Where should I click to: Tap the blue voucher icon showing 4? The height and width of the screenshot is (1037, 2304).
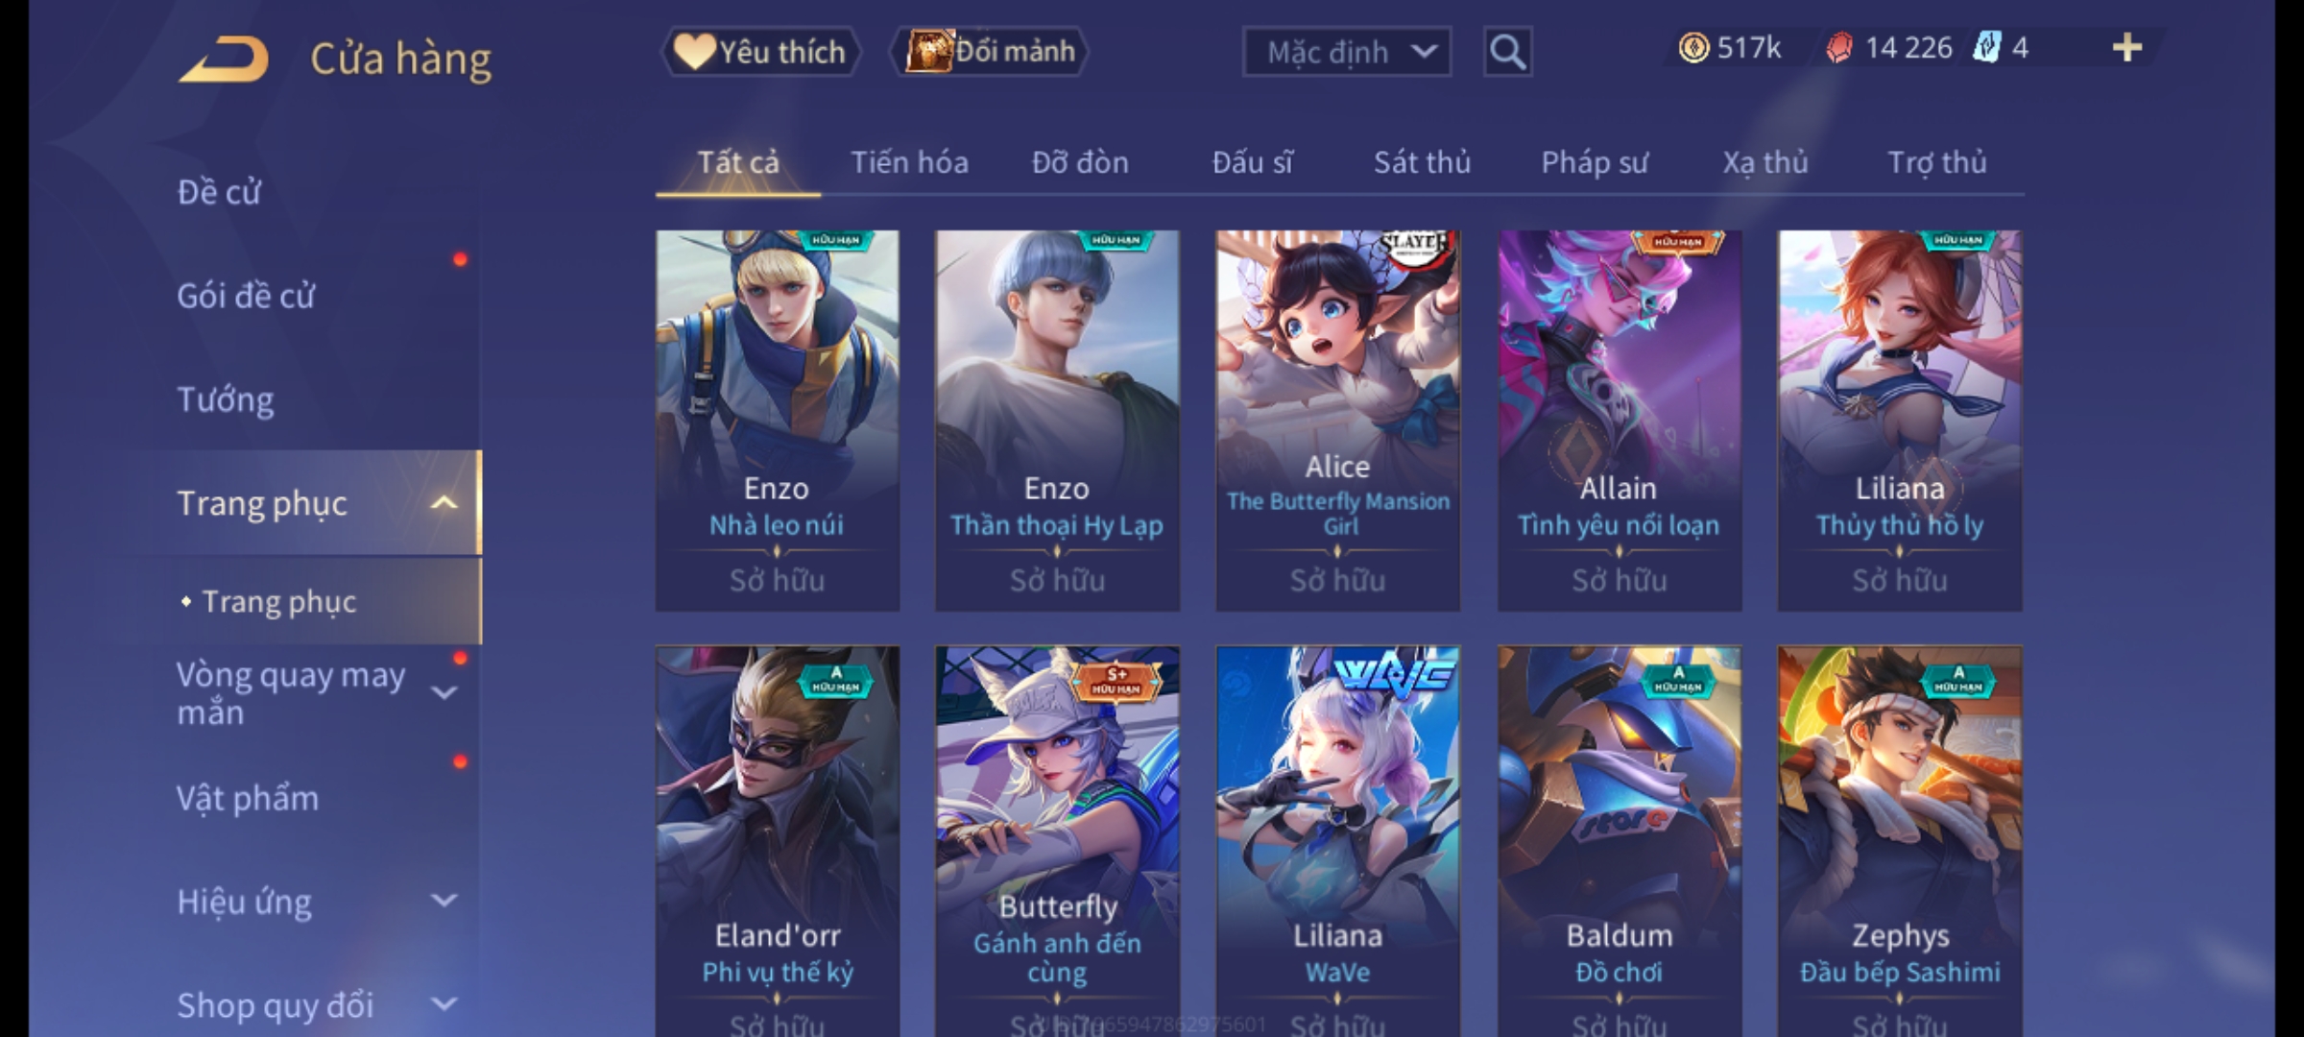(x=1986, y=48)
